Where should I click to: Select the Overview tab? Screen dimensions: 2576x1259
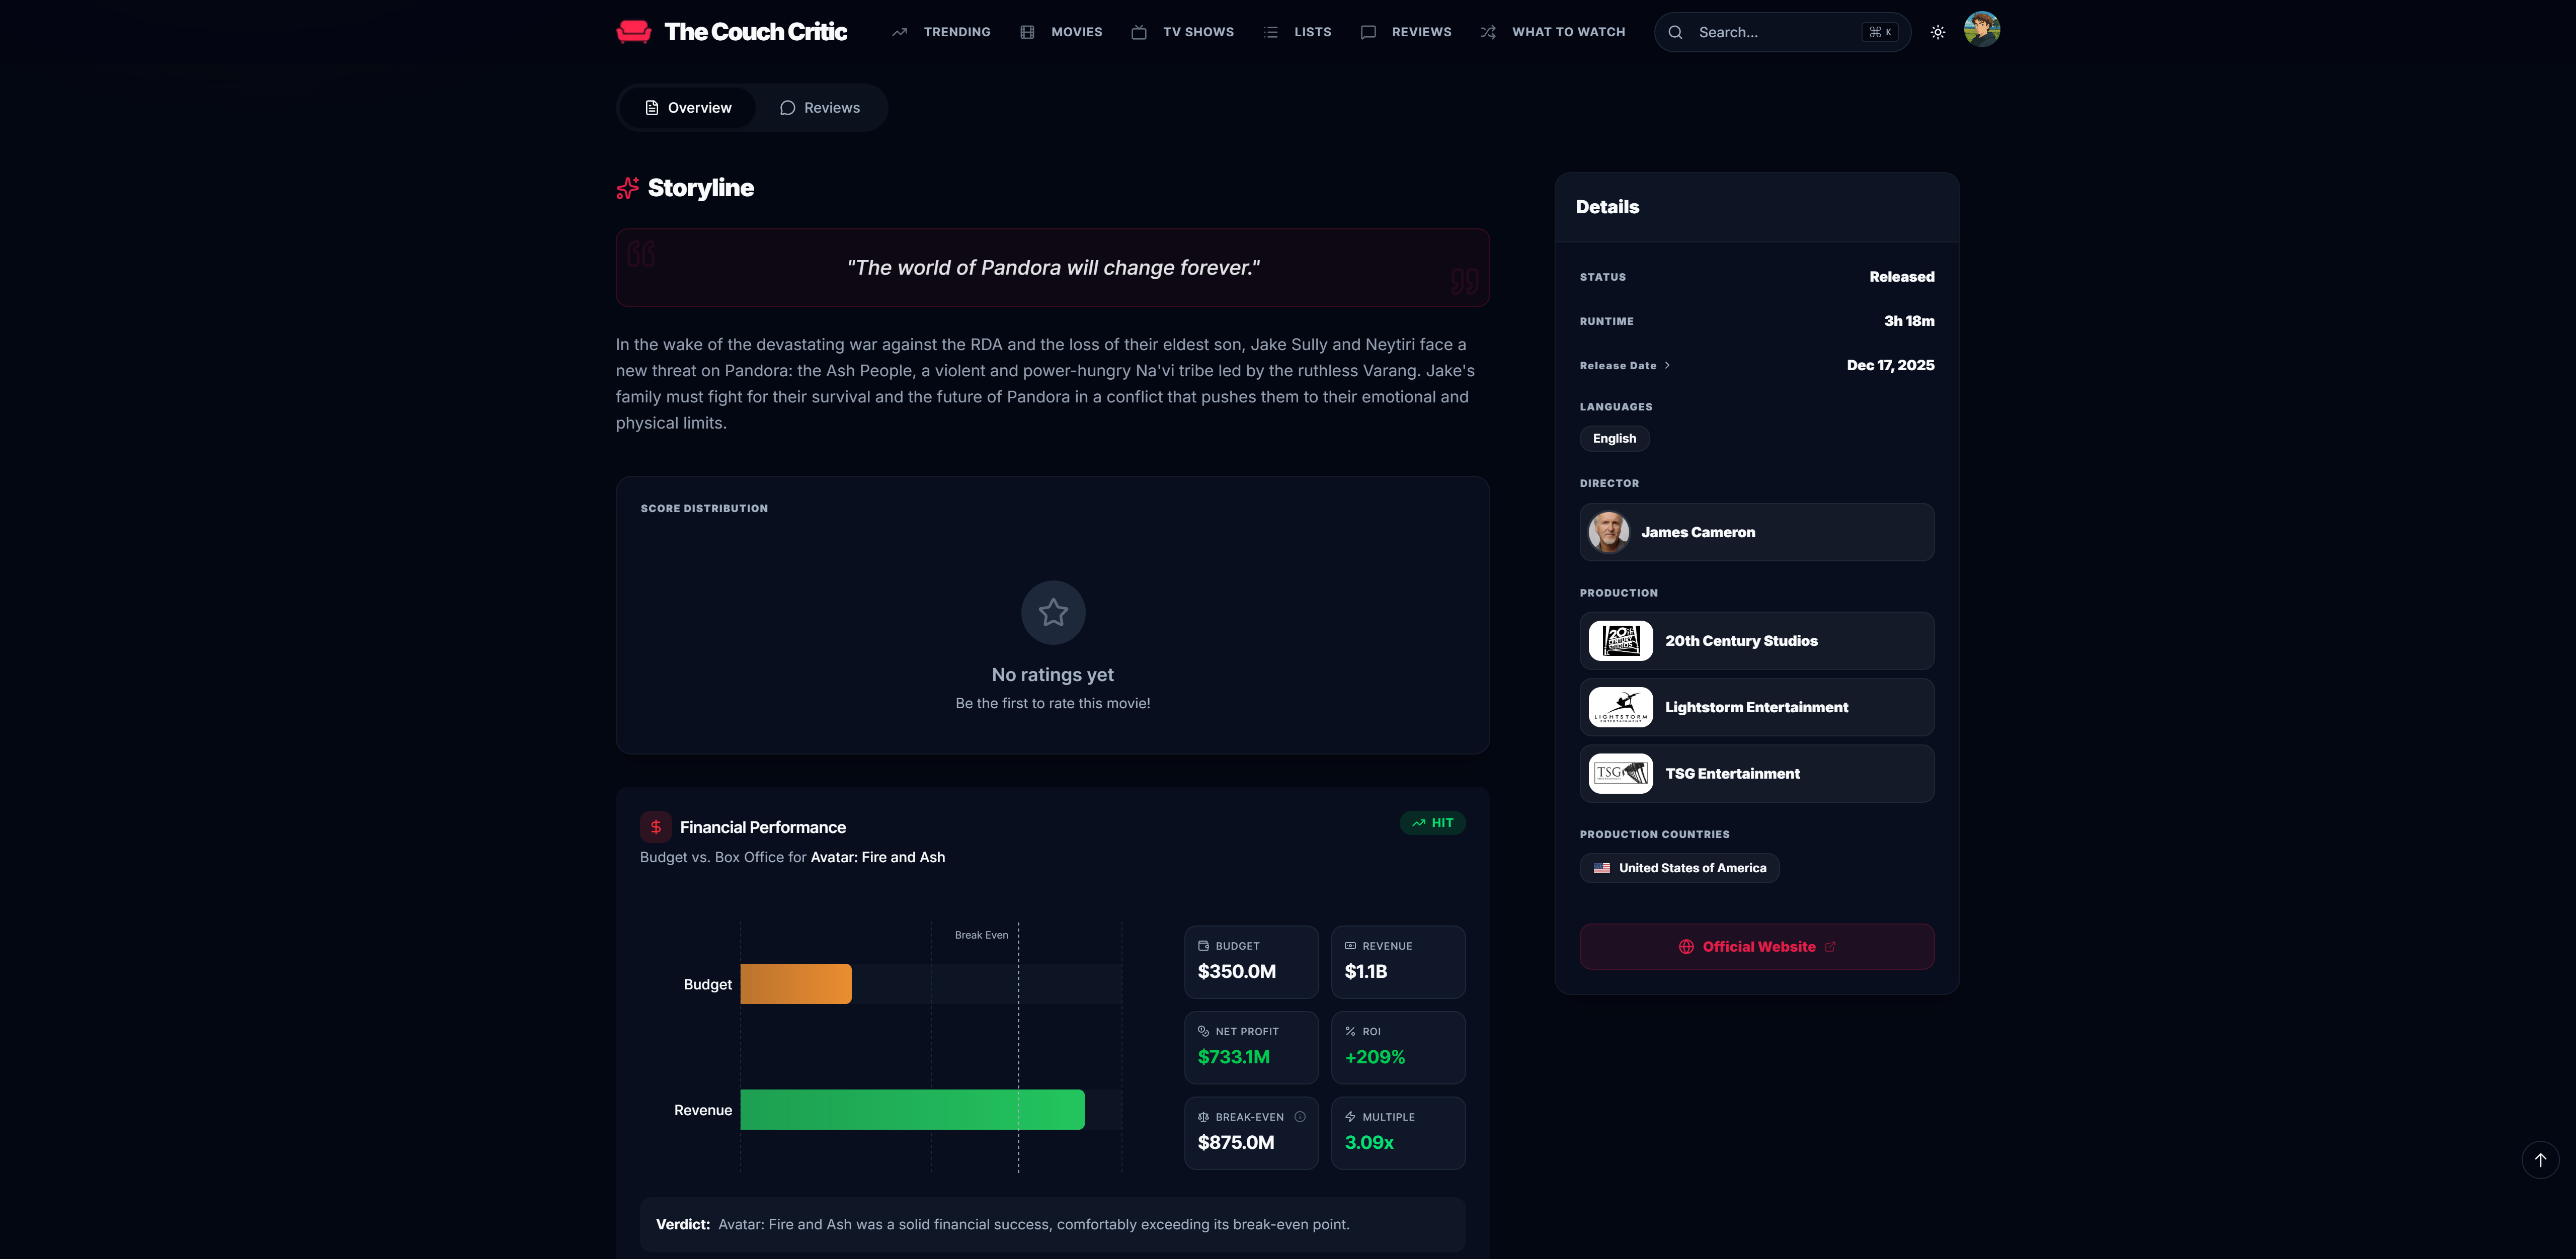pyautogui.click(x=688, y=108)
